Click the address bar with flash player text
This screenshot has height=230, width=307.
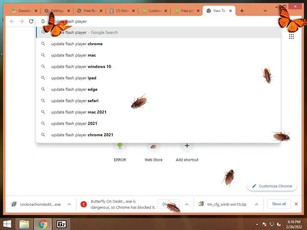click(x=158, y=21)
